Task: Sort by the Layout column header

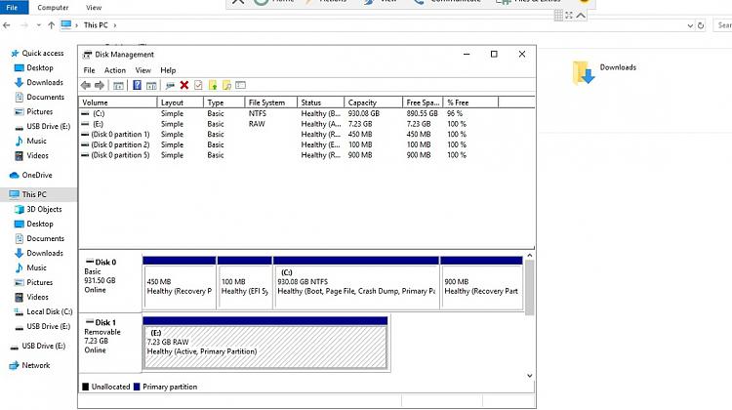Action: 181,102
